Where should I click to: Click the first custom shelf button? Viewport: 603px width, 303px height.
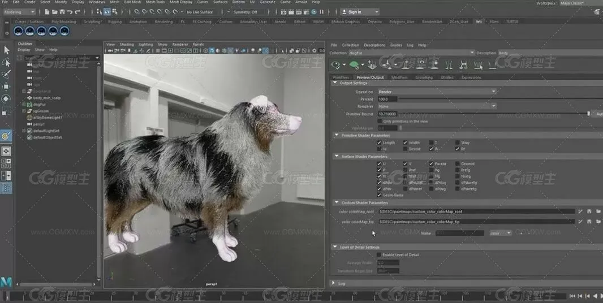(19, 31)
